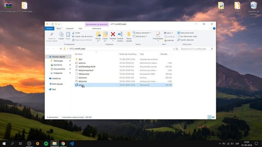Select the db2 folder row
The image size is (262, 147).
pos(123,59)
